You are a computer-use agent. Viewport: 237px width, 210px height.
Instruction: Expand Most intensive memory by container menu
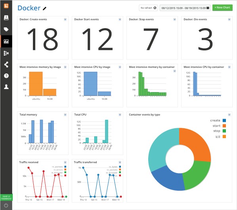pyautogui.click(x=174, y=71)
